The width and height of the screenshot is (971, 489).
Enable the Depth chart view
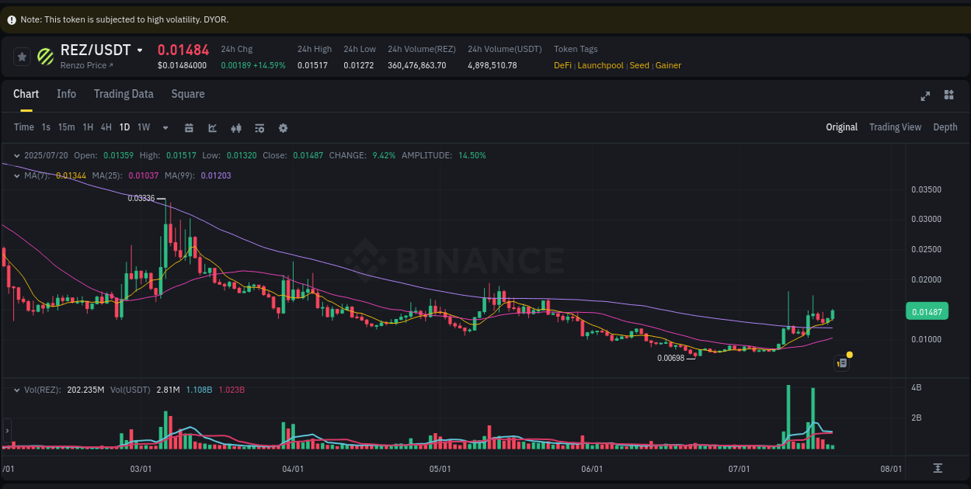click(x=945, y=127)
